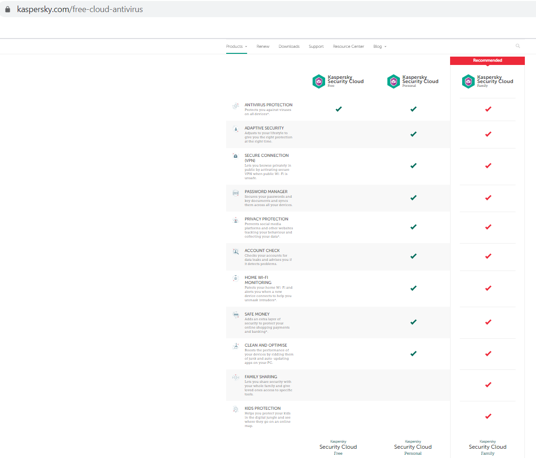Click the Security Cloud Family hexagon logo

(x=468, y=81)
